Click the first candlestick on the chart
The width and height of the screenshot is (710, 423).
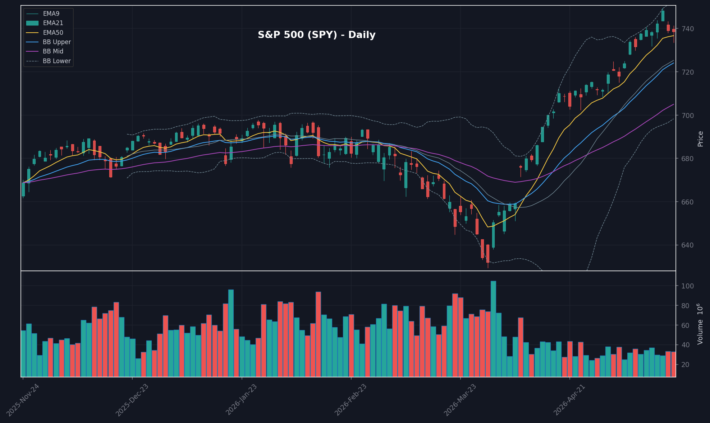click(23, 189)
